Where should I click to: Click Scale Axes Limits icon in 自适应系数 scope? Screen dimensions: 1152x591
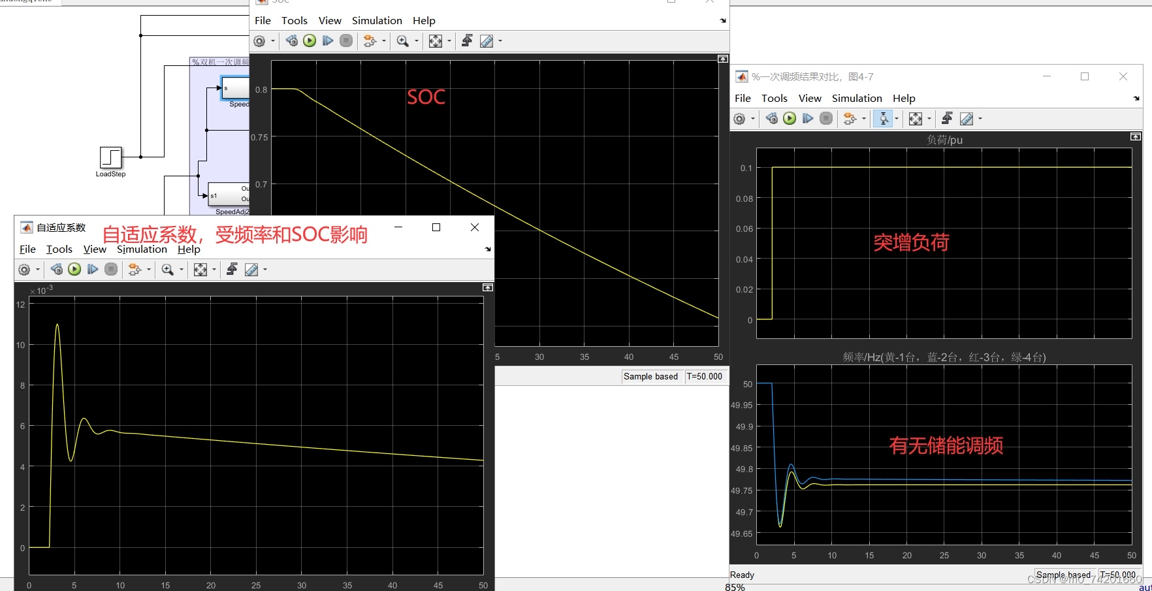(200, 270)
